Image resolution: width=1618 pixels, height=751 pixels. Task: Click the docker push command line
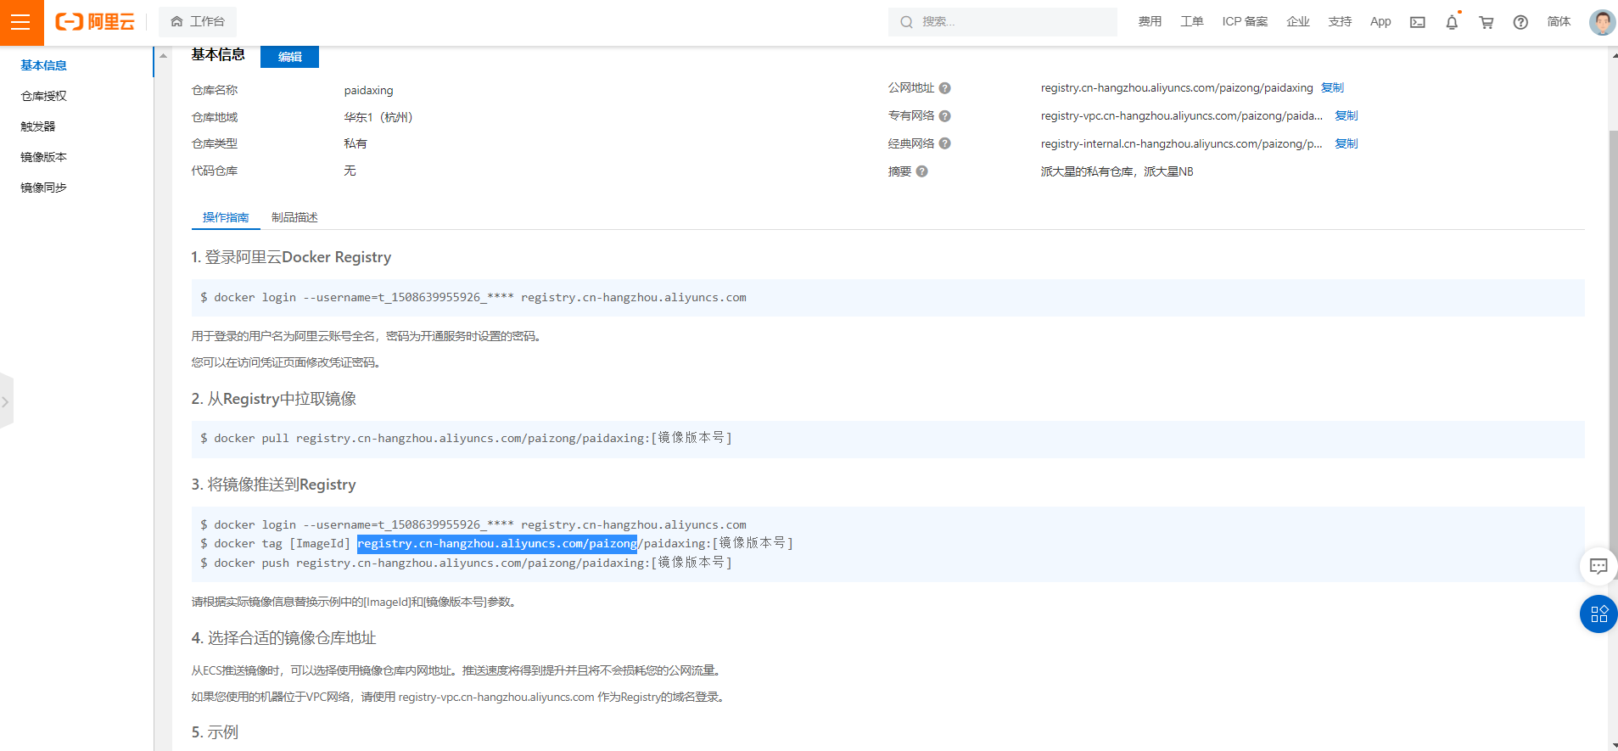pyautogui.click(x=466, y=563)
